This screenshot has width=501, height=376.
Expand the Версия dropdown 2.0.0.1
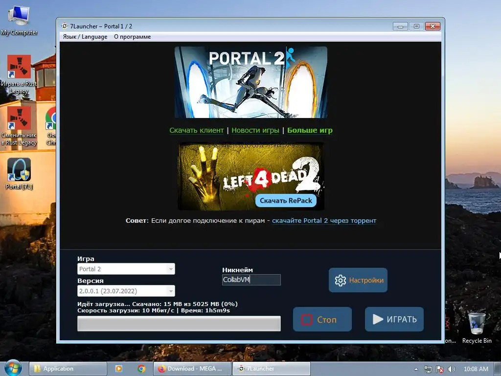click(126, 291)
